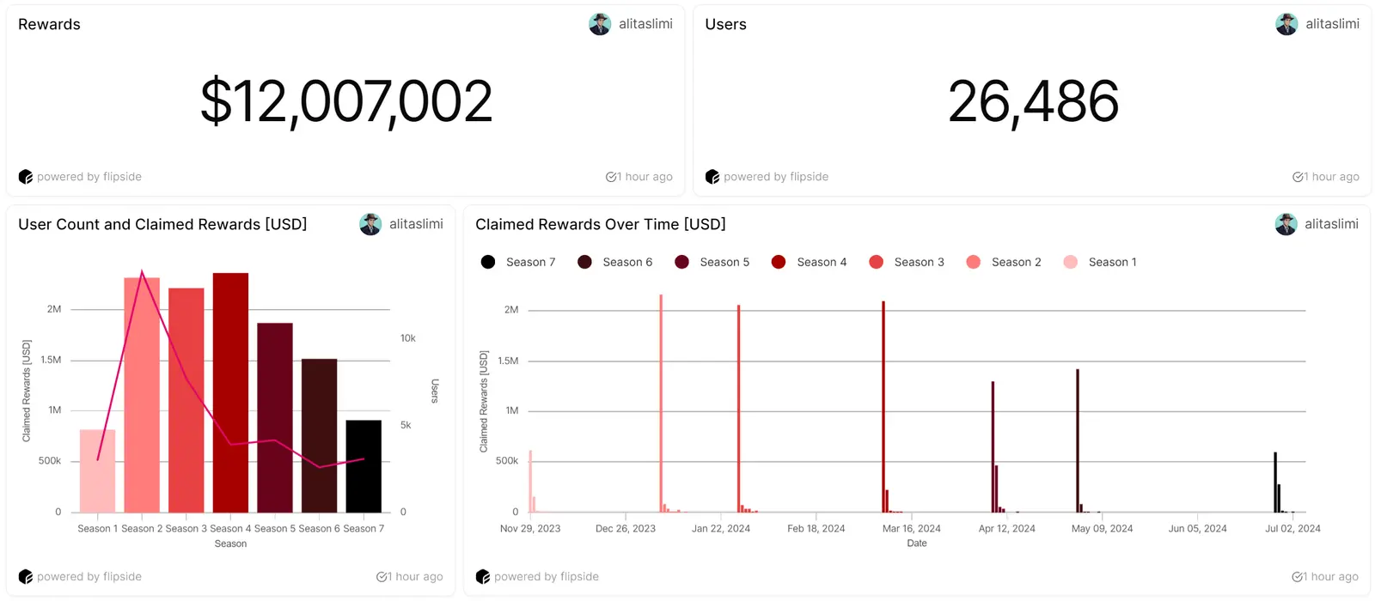1375x601 pixels.
Task: Click refresh check icon in Users card
Action: (x=1299, y=177)
